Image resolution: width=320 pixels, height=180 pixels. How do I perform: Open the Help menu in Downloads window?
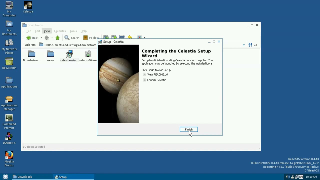(x=83, y=31)
